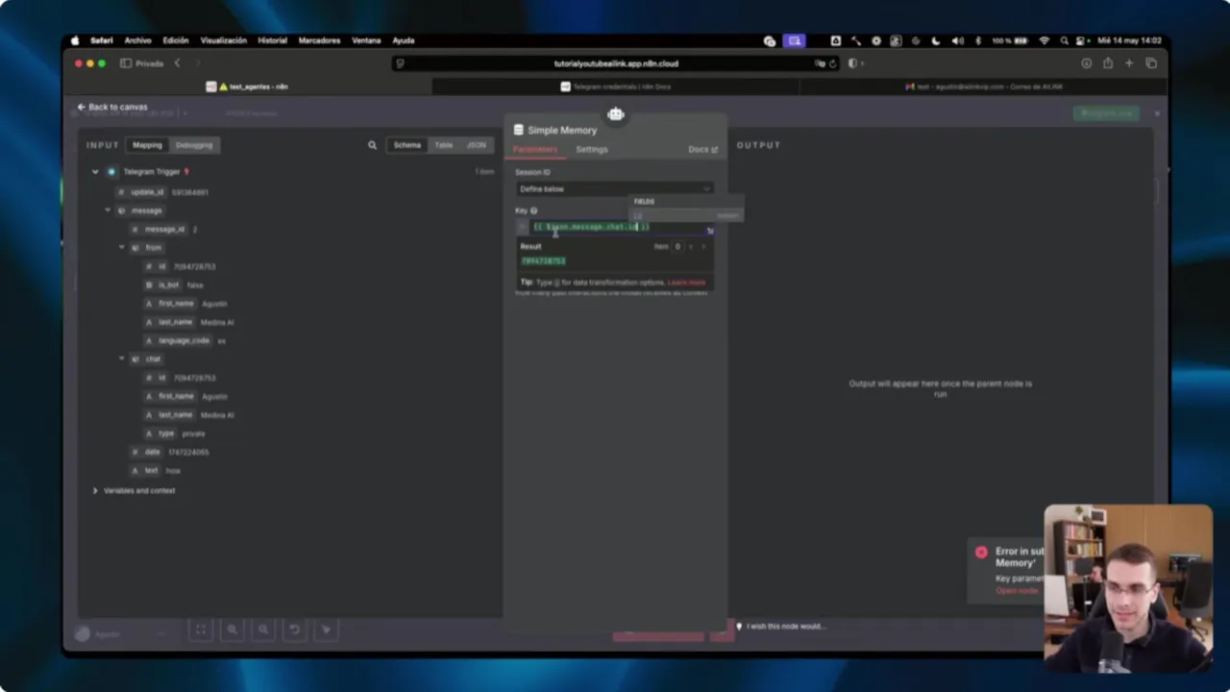Click search icon in INPUT panel
Screen dimensions: 1230x692
[x=372, y=145]
